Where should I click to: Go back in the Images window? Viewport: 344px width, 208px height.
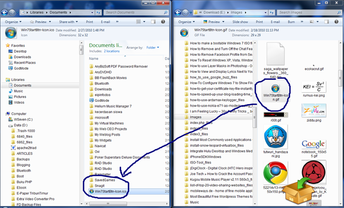(178, 12)
